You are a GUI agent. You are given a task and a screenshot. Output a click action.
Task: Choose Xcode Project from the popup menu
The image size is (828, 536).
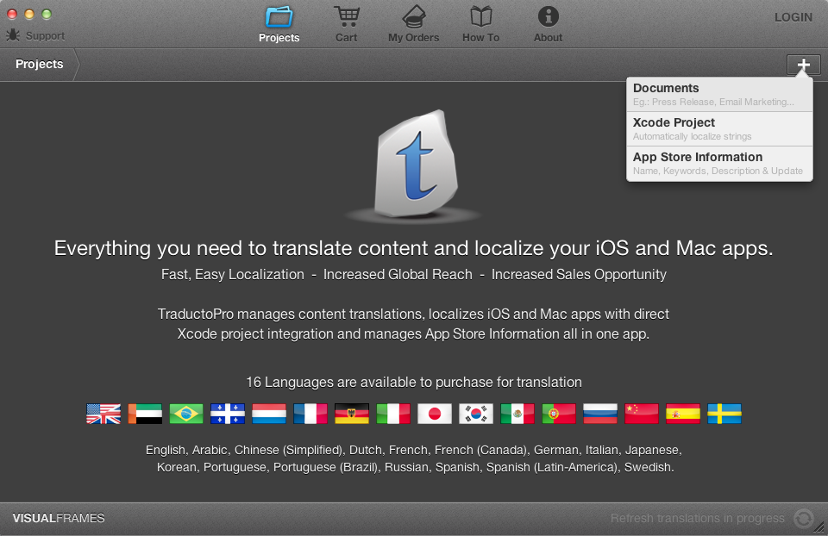tap(719, 128)
